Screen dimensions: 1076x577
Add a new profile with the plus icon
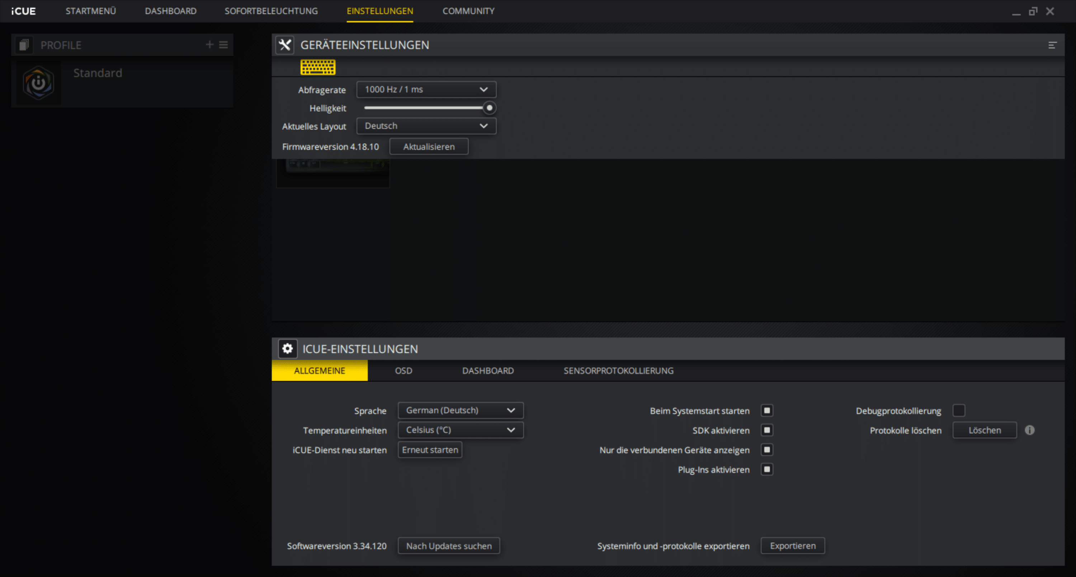[x=209, y=45]
